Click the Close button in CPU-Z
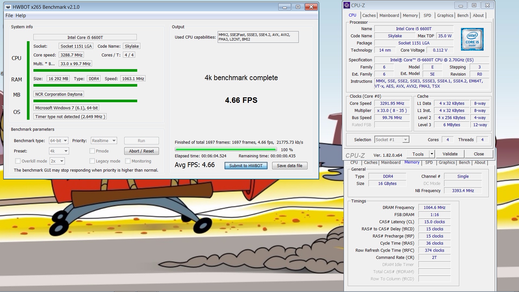519x292 pixels. point(479,154)
